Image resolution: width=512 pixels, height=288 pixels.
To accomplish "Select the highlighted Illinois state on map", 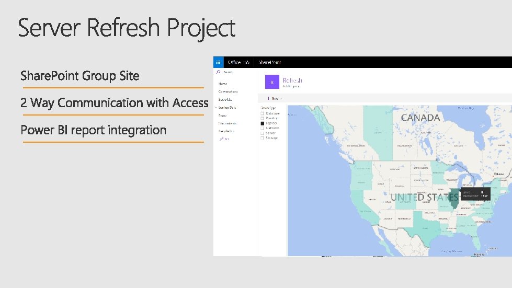I will tap(453, 198).
